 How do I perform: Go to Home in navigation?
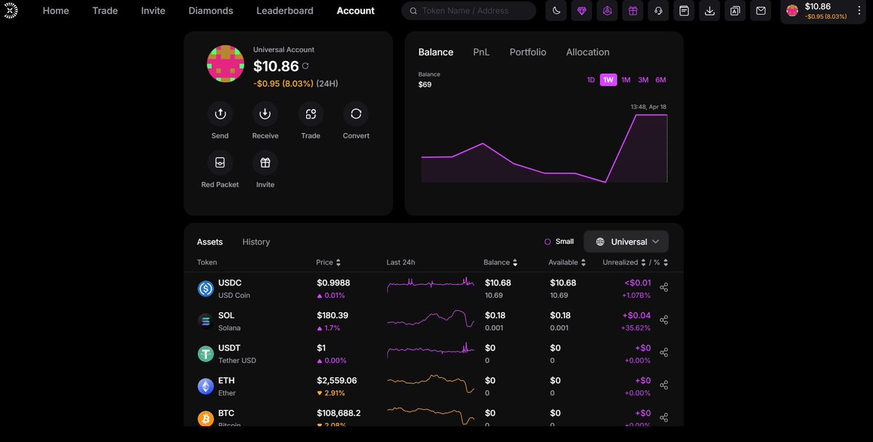pos(56,11)
